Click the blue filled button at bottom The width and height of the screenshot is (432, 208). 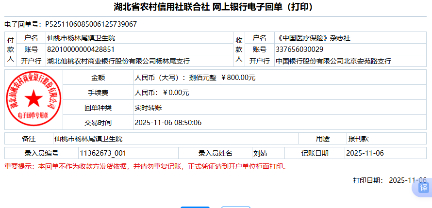[195, 207]
